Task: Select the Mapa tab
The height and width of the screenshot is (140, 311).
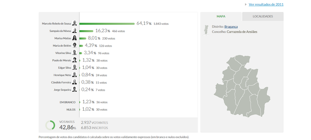Action: [221, 17]
